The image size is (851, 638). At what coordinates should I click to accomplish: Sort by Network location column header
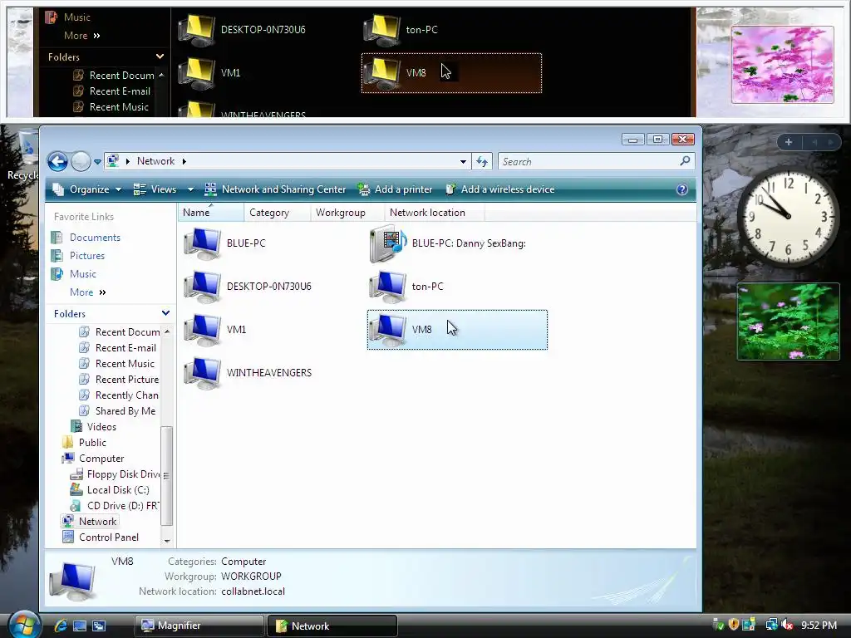(434, 213)
